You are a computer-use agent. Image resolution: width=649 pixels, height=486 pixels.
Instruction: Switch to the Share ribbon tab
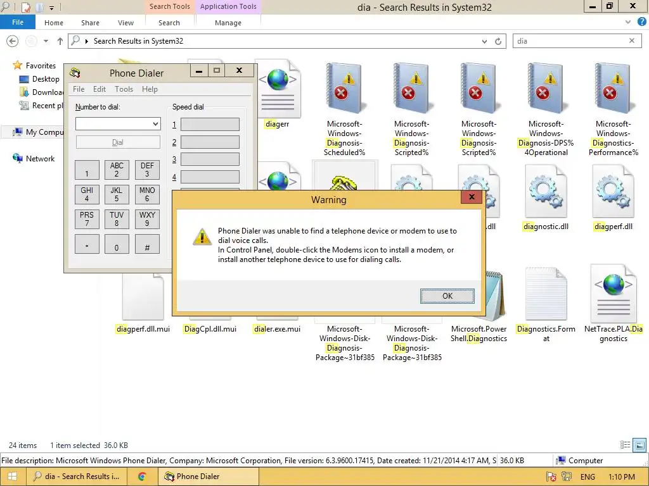click(90, 23)
